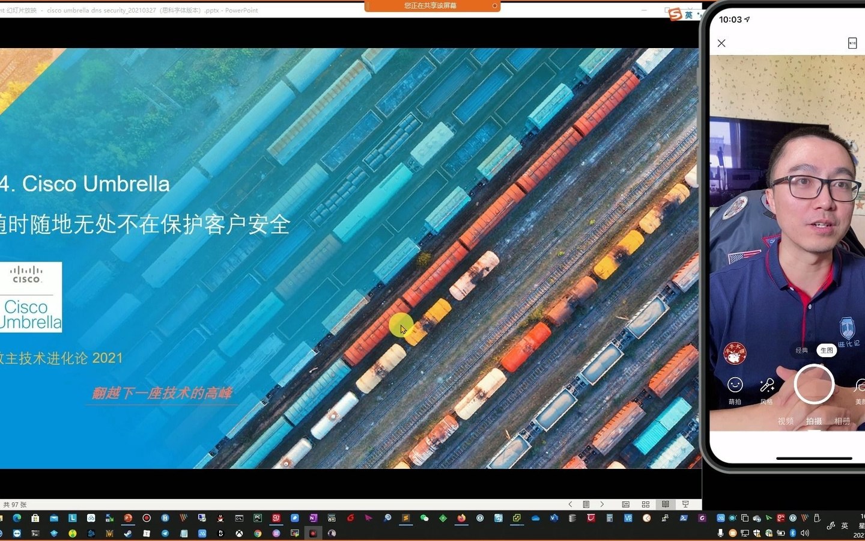The width and height of the screenshot is (865, 541).
Task: Close the phone camera screen with X
Action: [721, 43]
